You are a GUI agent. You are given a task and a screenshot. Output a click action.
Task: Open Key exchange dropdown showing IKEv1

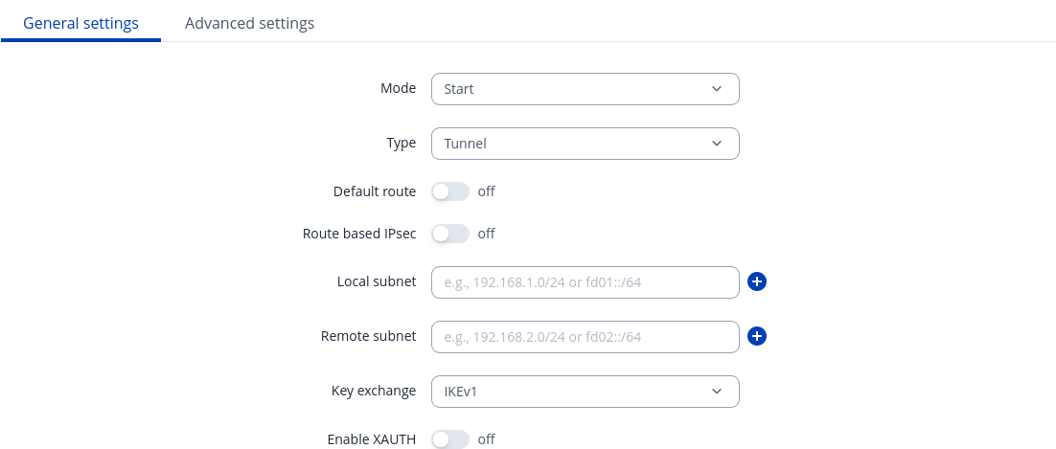(x=575, y=391)
